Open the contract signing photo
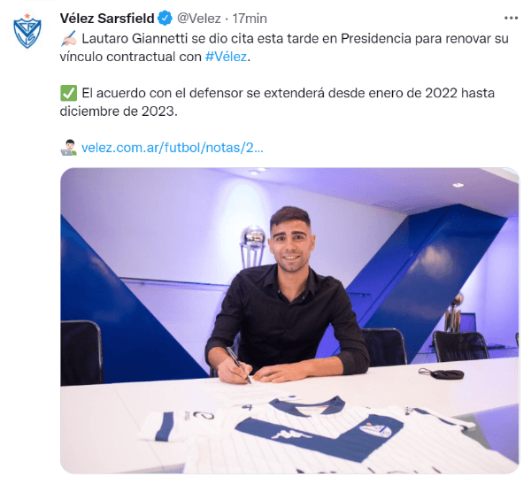Viewport: 531px width, 477px height. (x=289, y=320)
